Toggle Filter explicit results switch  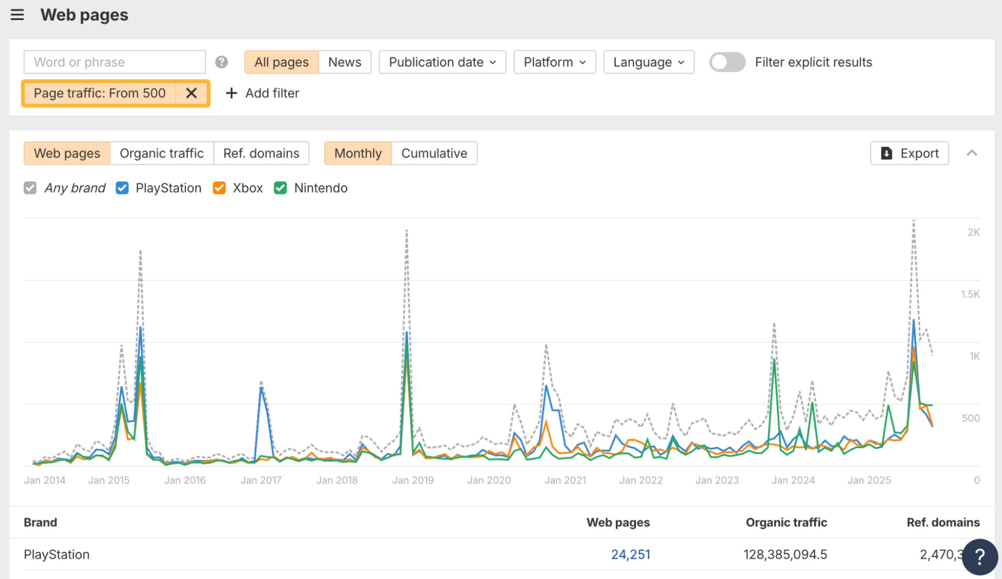tap(727, 62)
